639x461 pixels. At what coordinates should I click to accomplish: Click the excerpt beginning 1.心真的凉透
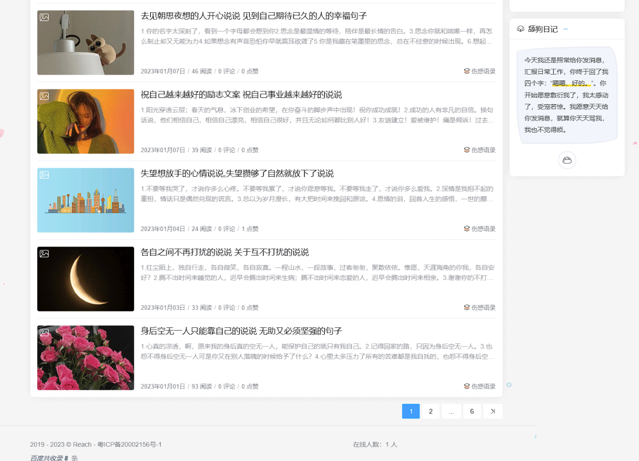[318, 351]
